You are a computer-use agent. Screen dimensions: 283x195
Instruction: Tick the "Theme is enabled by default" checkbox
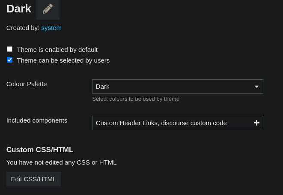9,49
